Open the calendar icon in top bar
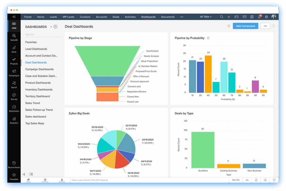Image resolution: width=286 pixels, height=191 pixels. pos(252,17)
